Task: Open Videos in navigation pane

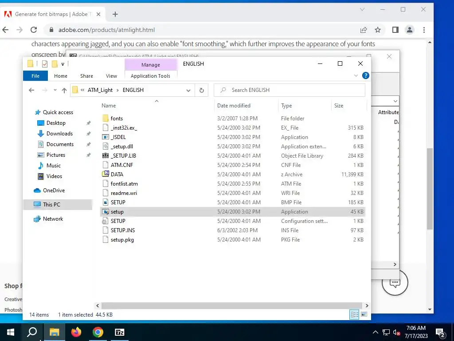Action: click(x=54, y=176)
